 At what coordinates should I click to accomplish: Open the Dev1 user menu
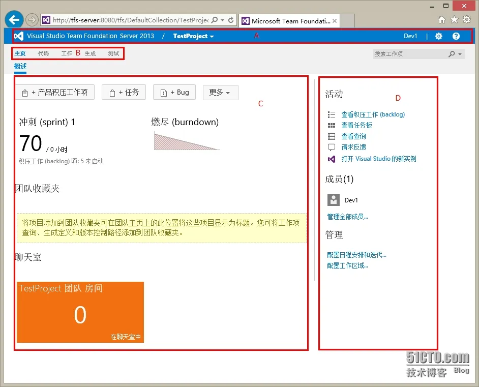[x=410, y=36]
